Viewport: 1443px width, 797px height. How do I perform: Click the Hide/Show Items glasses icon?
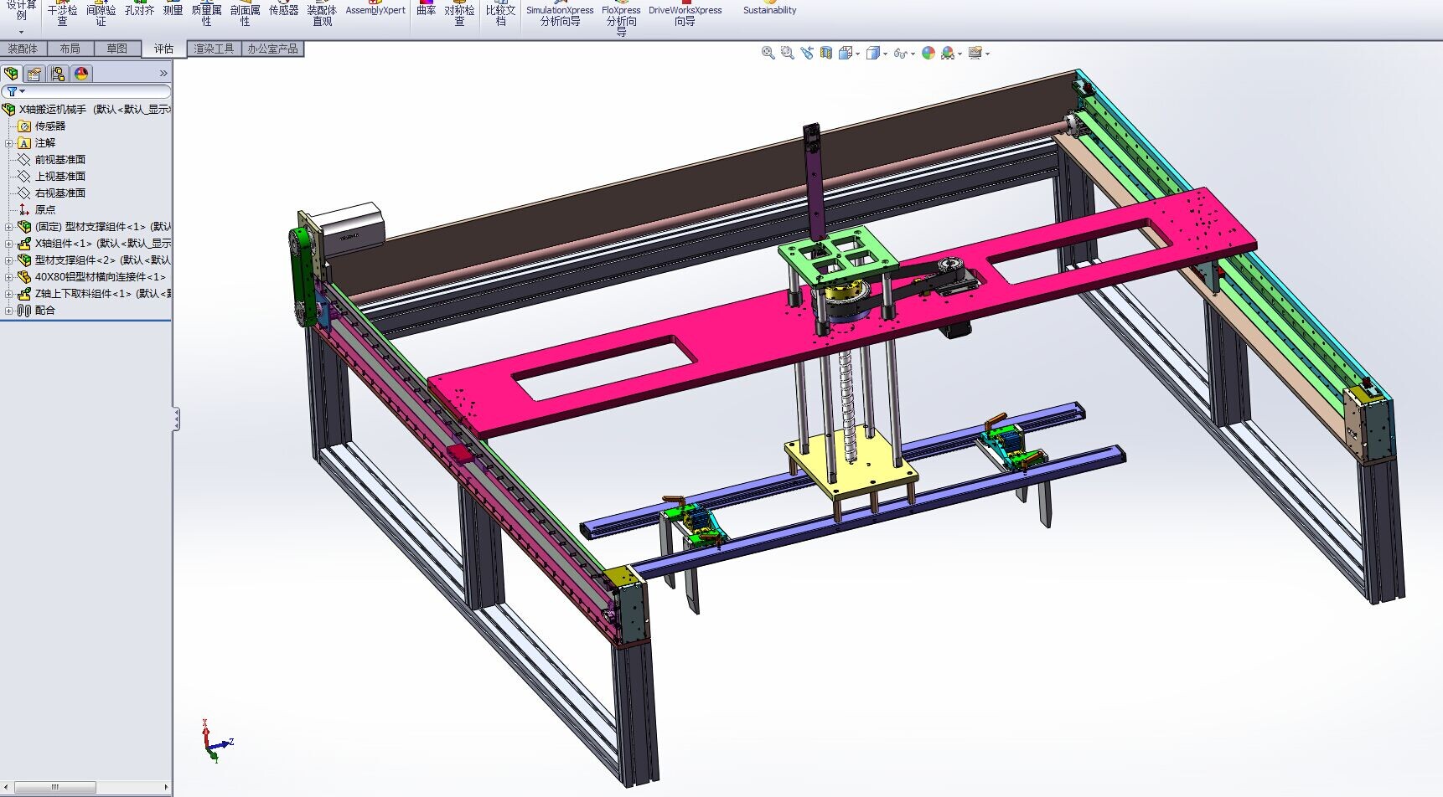tap(900, 53)
